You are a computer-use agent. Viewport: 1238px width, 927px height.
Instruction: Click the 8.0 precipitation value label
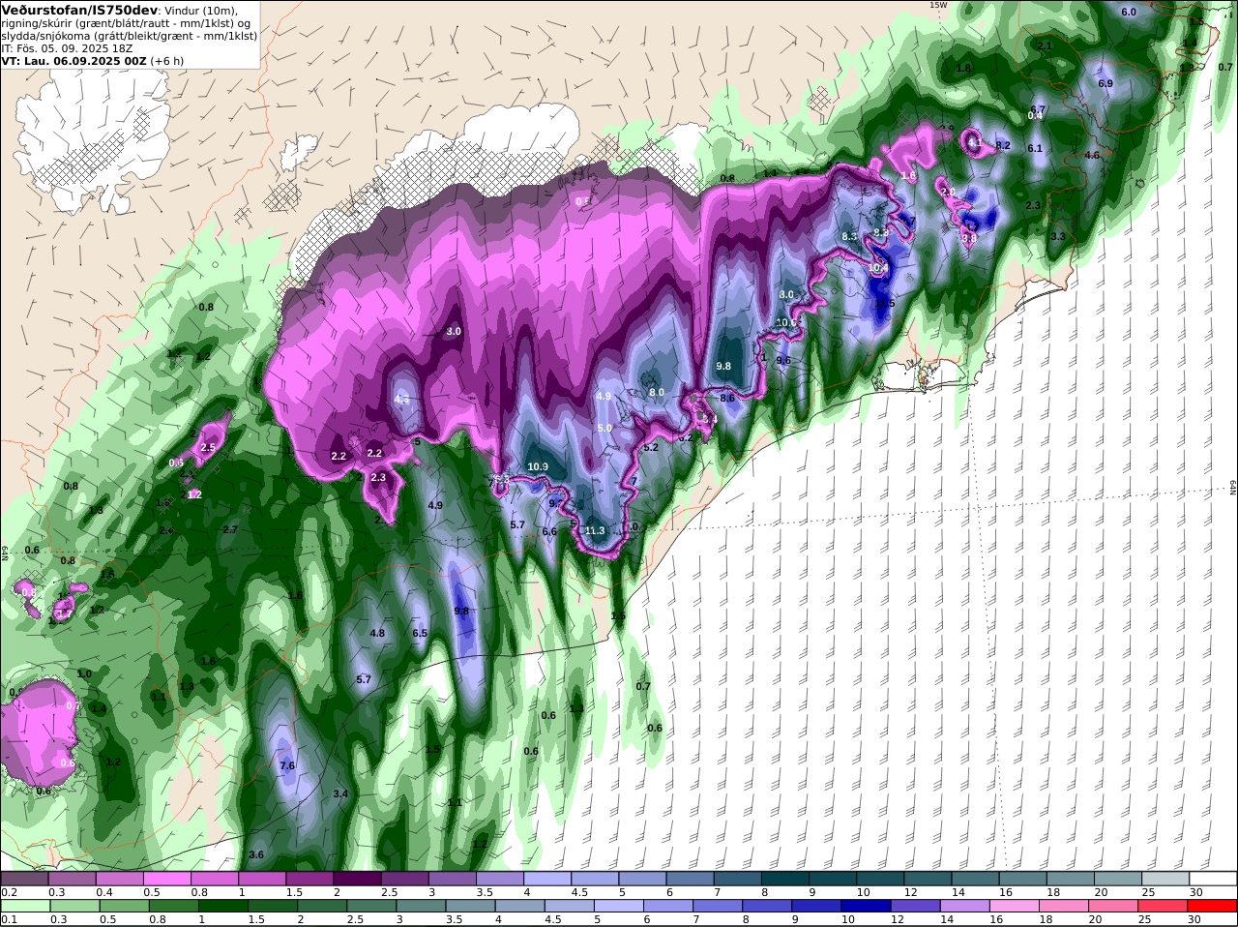pyautogui.click(x=657, y=392)
